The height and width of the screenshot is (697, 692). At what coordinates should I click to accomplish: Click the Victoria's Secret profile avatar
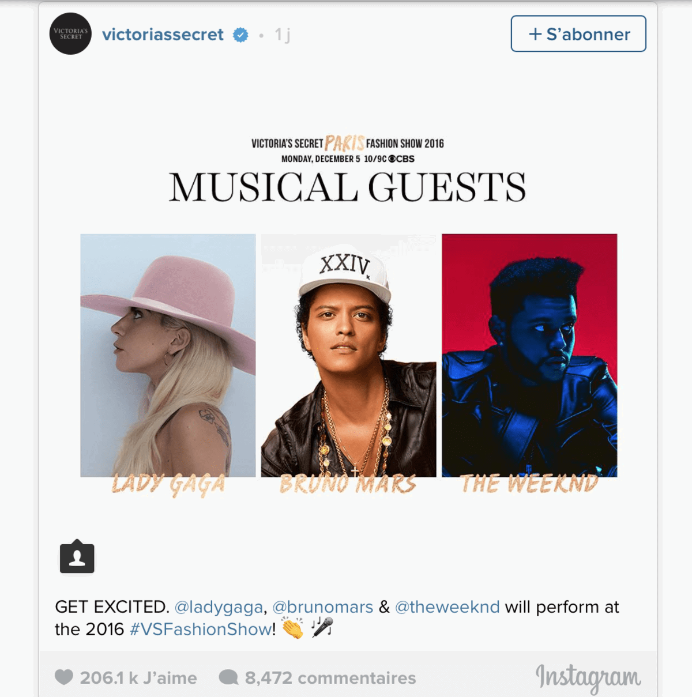[70, 33]
